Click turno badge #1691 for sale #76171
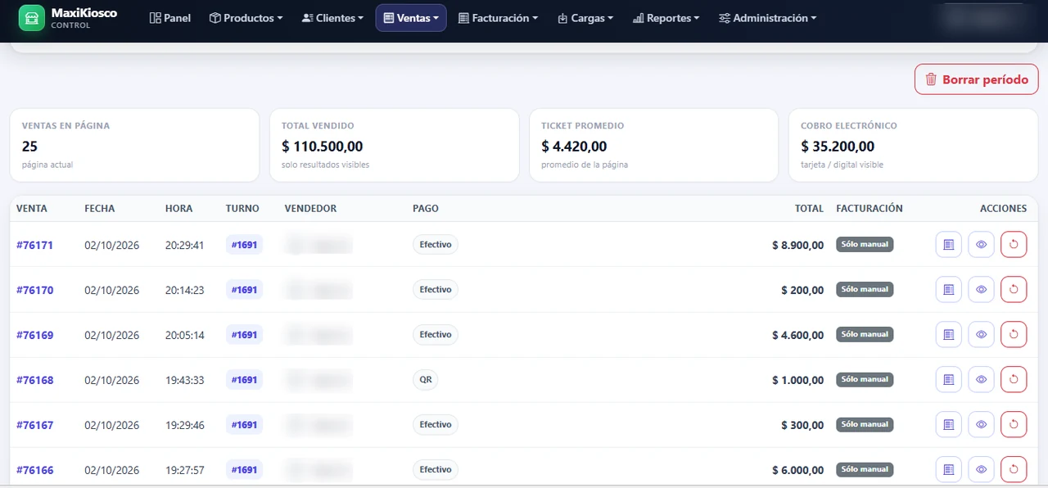The image size is (1048, 488). pyautogui.click(x=244, y=244)
